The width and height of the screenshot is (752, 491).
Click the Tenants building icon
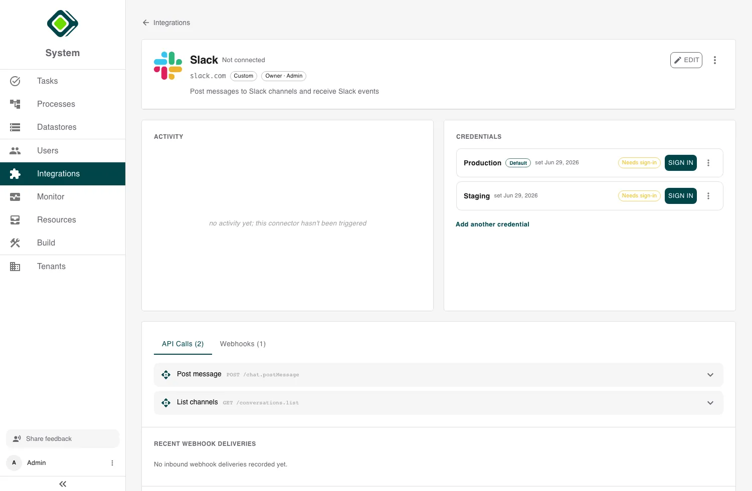[x=15, y=267]
